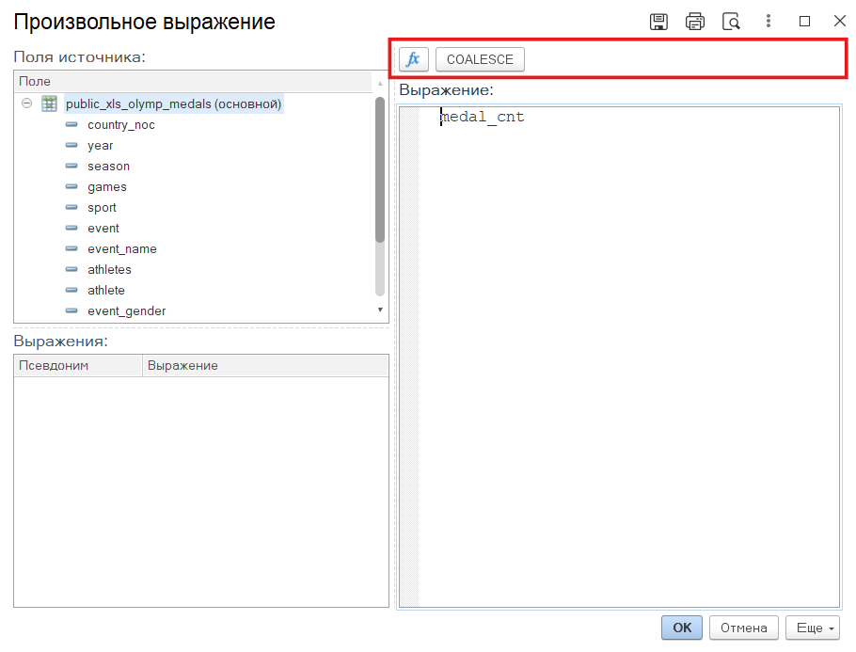The height and width of the screenshot is (652, 856).
Task: Click the Псевдоним column header
Action: coord(78,365)
